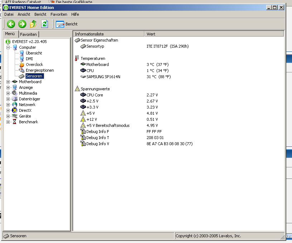The height and width of the screenshot is (243, 292).
Task: Expand the Benchmark tree node
Action: pos(8,122)
